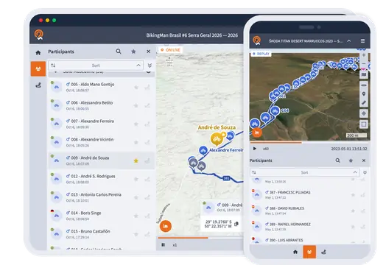Copy the coordinates with the desktop copy icon
Screen dimensions: 383x265
click(236, 224)
